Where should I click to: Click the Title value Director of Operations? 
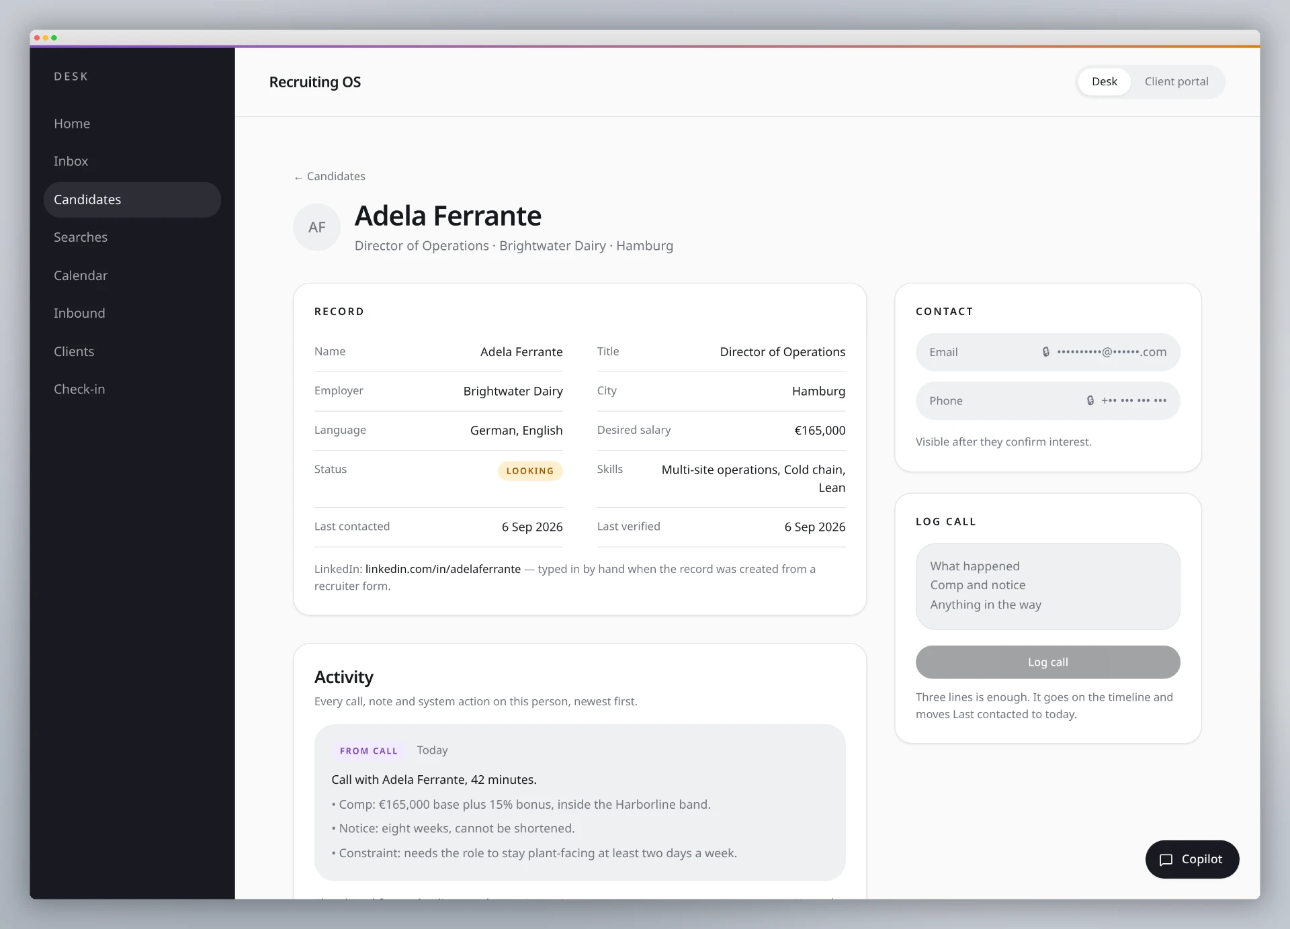click(x=783, y=352)
